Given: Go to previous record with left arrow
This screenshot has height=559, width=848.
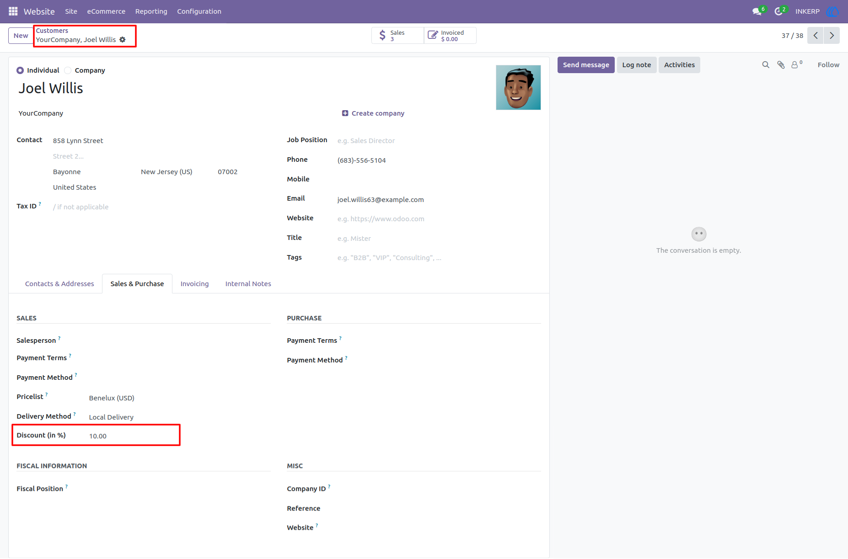Looking at the screenshot, I should tap(816, 36).
